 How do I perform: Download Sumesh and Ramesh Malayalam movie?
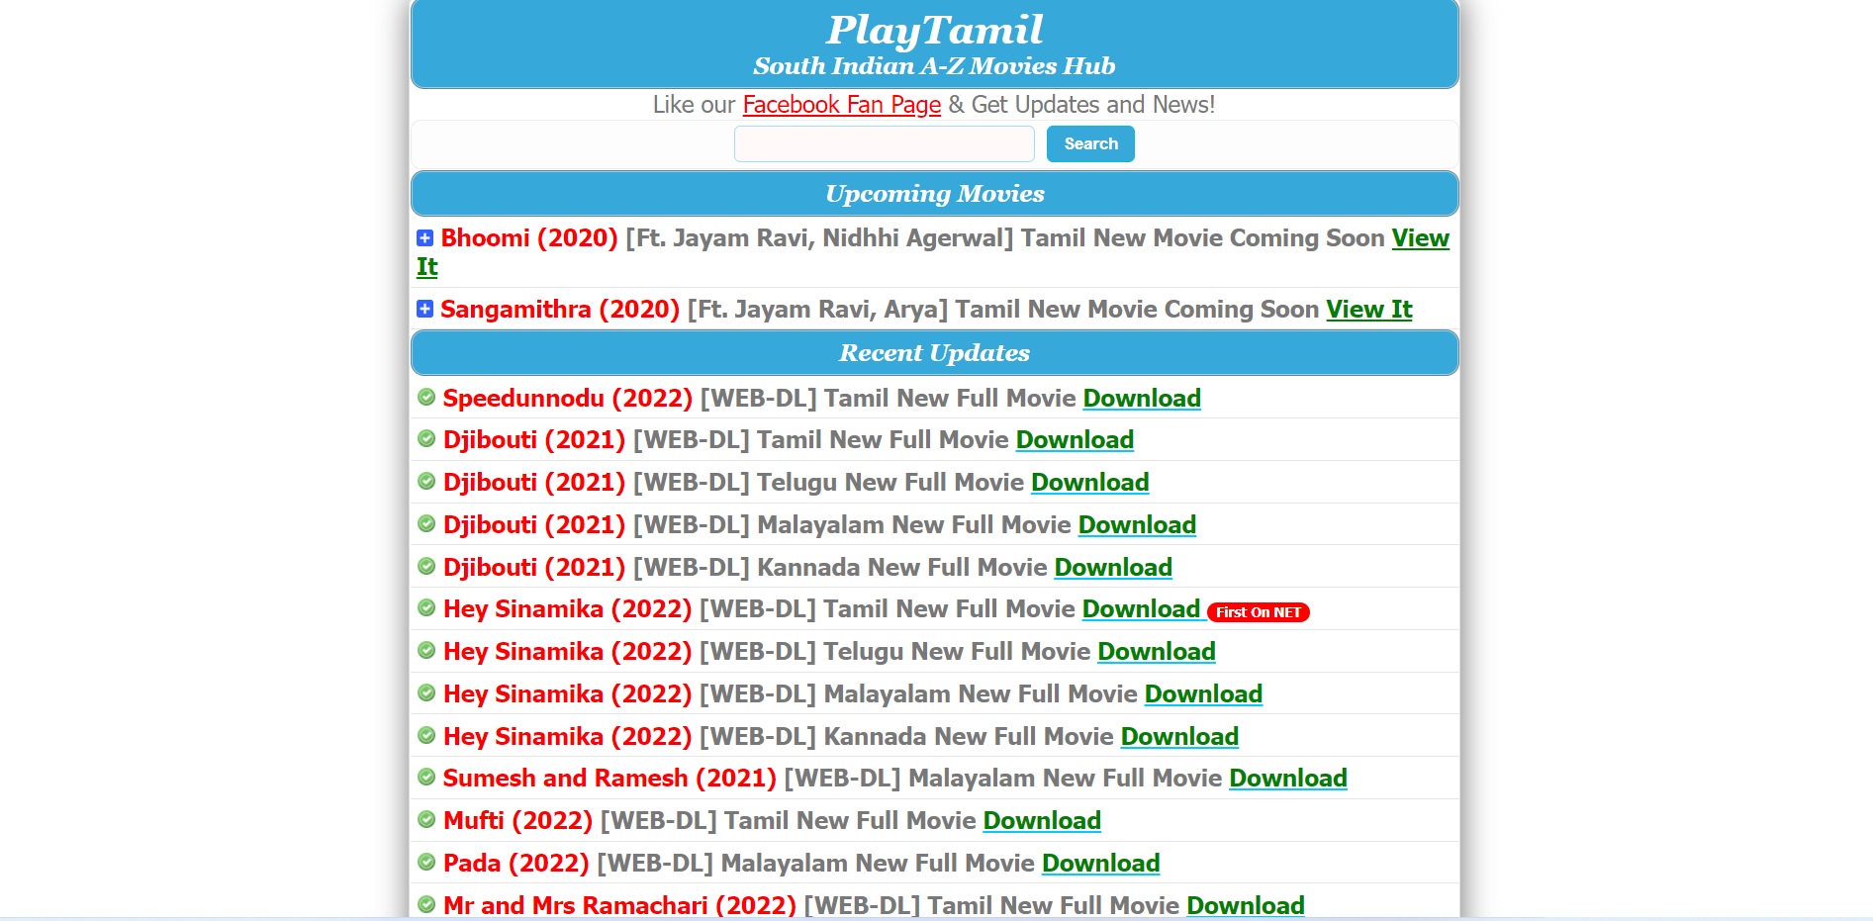1288,779
